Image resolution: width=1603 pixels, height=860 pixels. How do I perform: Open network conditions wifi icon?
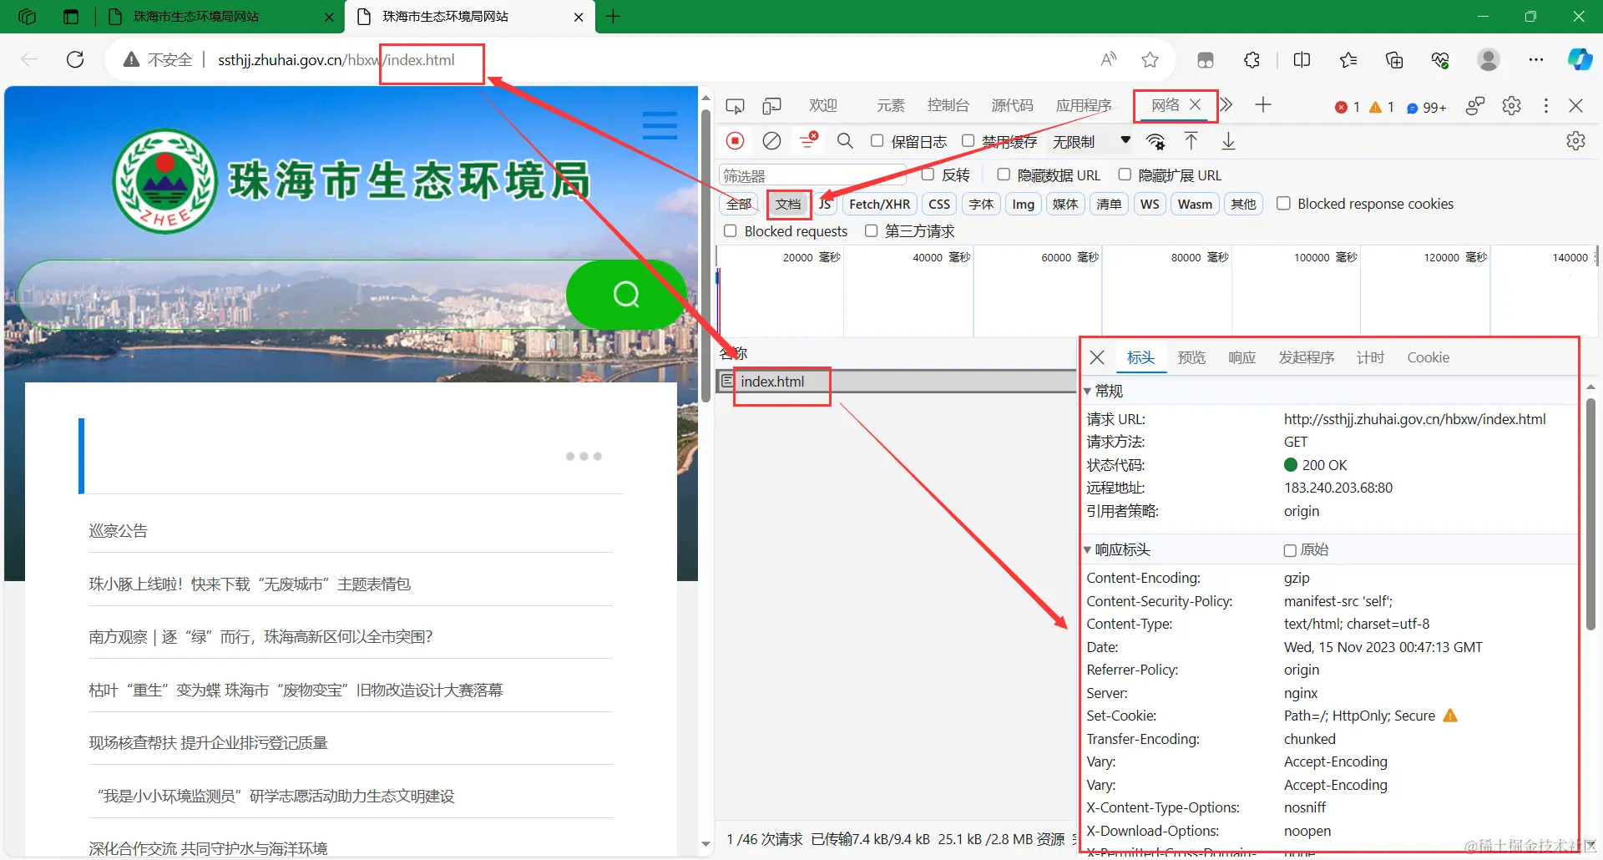(1155, 142)
